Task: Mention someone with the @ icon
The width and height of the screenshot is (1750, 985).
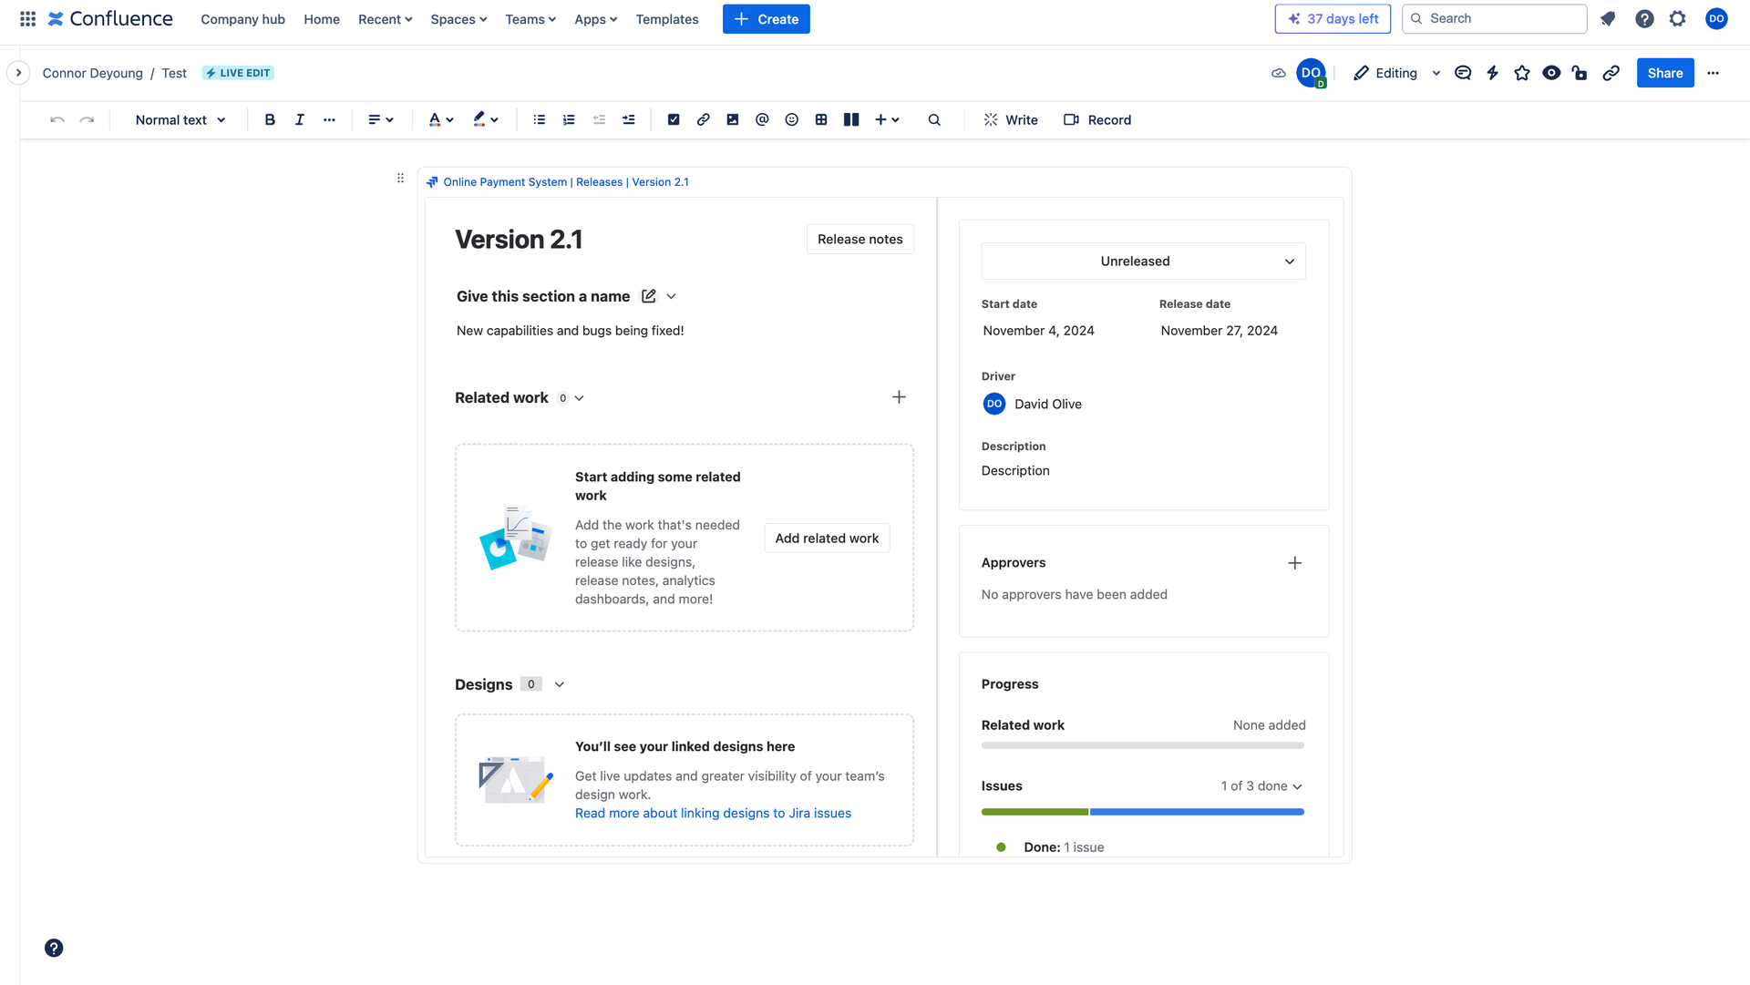Action: pos(762,119)
